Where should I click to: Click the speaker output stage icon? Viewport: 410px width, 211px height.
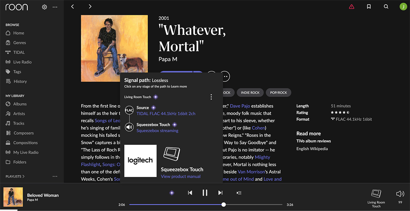point(129,127)
